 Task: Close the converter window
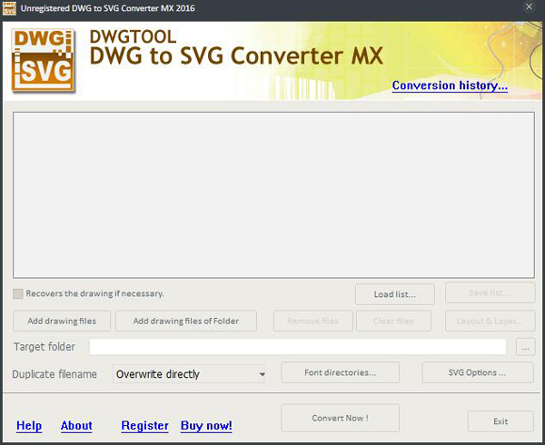(x=529, y=7)
